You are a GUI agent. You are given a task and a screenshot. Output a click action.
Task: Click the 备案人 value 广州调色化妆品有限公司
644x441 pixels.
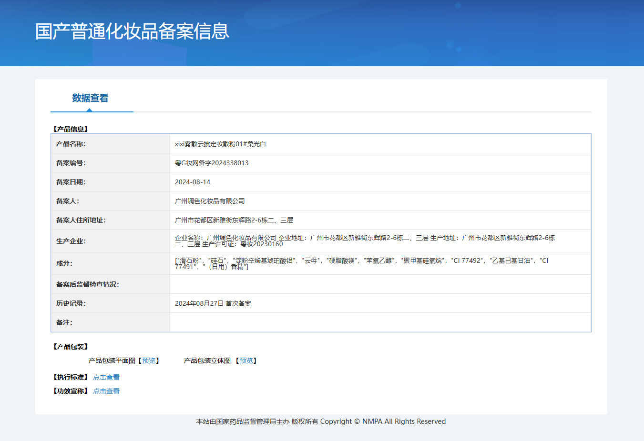[x=210, y=201]
